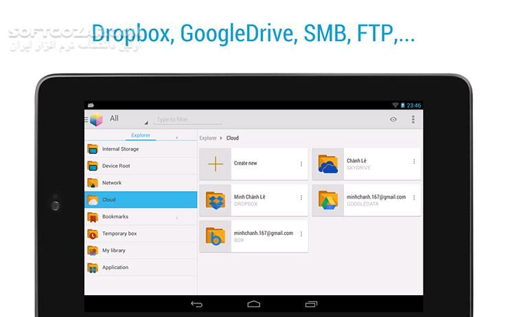
Task: Open the All filter dropdown
Action: tap(128, 119)
